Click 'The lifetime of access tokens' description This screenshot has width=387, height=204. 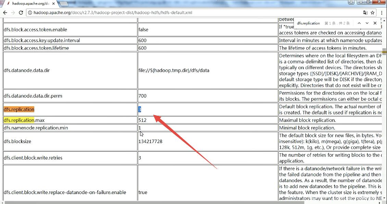click(x=323, y=48)
